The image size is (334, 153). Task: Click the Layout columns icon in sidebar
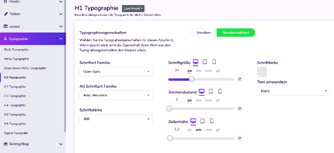(x=5, y=26)
